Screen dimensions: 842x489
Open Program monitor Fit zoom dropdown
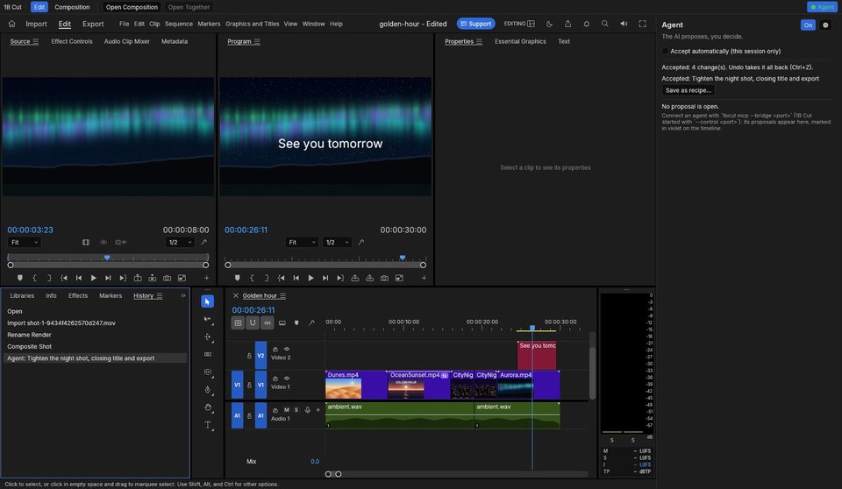pyautogui.click(x=301, y=242)
